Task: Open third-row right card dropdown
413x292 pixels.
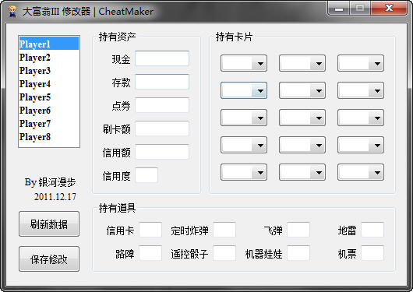Action: pos(361,118)
